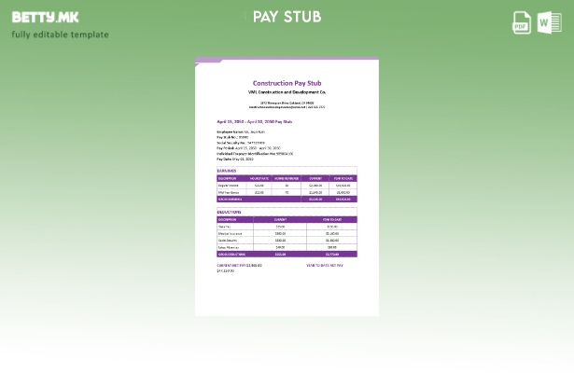Click the DEDUCTIONS section label

(x=229, y=212)
